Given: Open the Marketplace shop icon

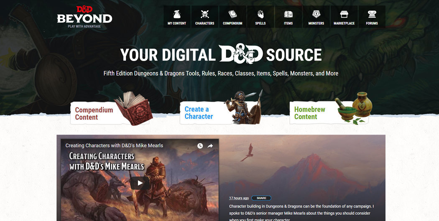Looking at the screenshot, I should click(344, 14).
